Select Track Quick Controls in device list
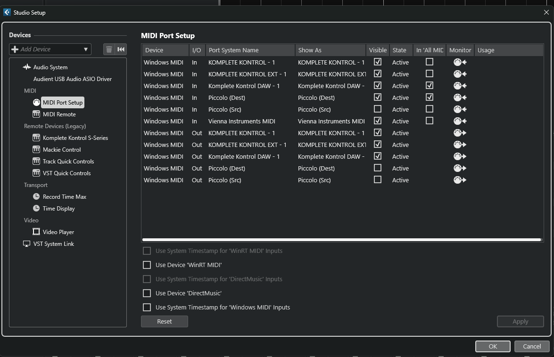Viewport: 554px width, 357px height. click(68, 162)
